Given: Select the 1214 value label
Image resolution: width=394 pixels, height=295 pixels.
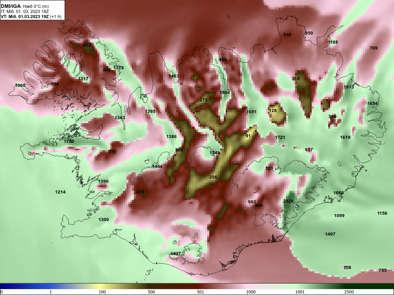Looking at the screenshot, I should tap(60, 192).
